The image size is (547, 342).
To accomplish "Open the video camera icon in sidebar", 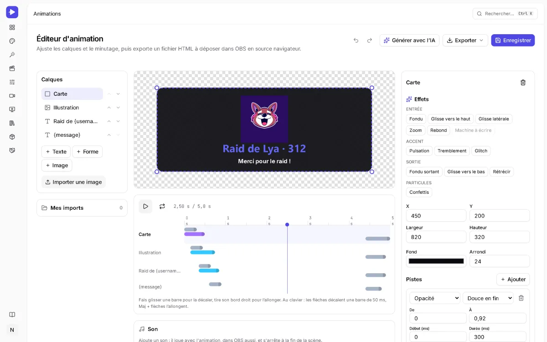I will 12,96.
